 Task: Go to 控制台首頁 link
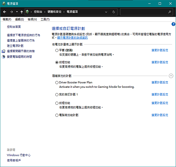[x=14, y=27]
